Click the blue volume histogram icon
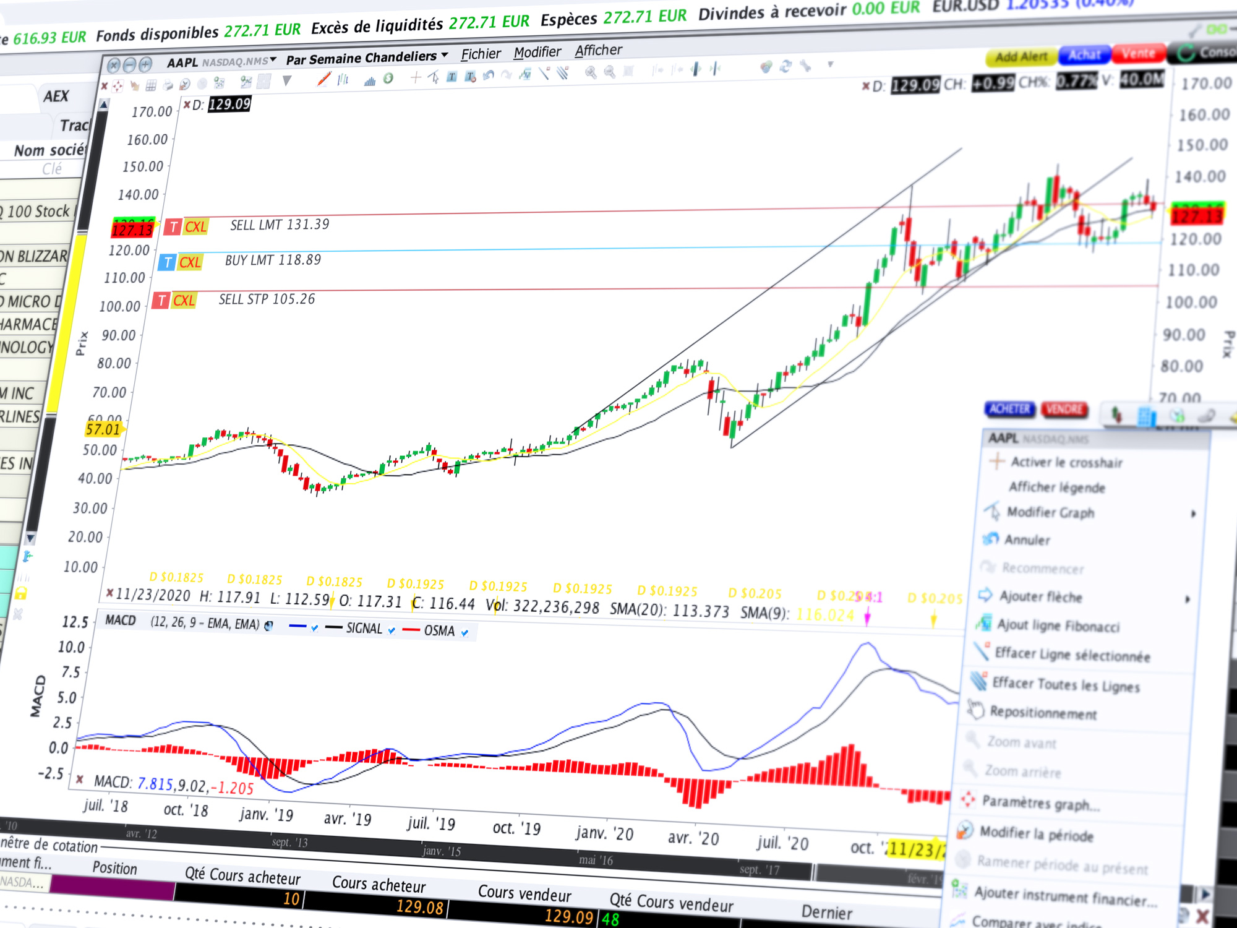Screen dimensions: 1237x928 pos(370,80)
